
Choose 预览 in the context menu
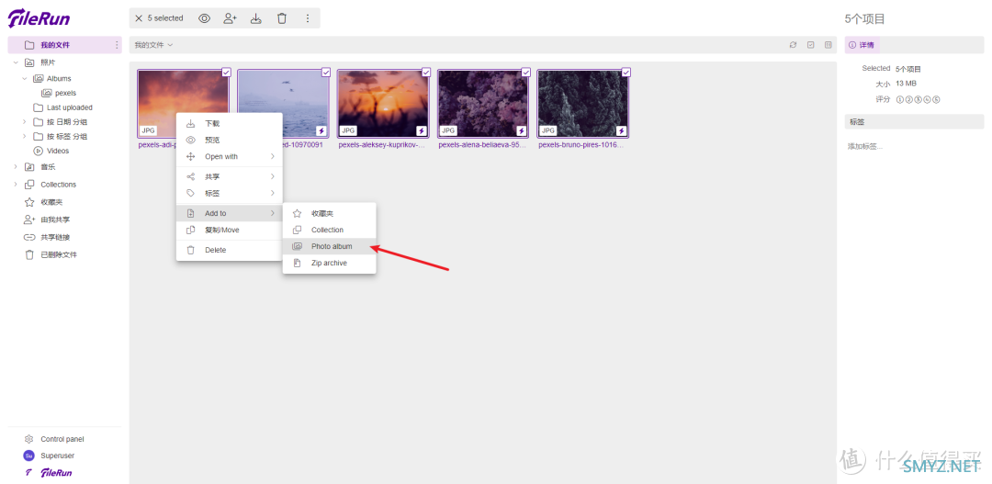(229, 140)
